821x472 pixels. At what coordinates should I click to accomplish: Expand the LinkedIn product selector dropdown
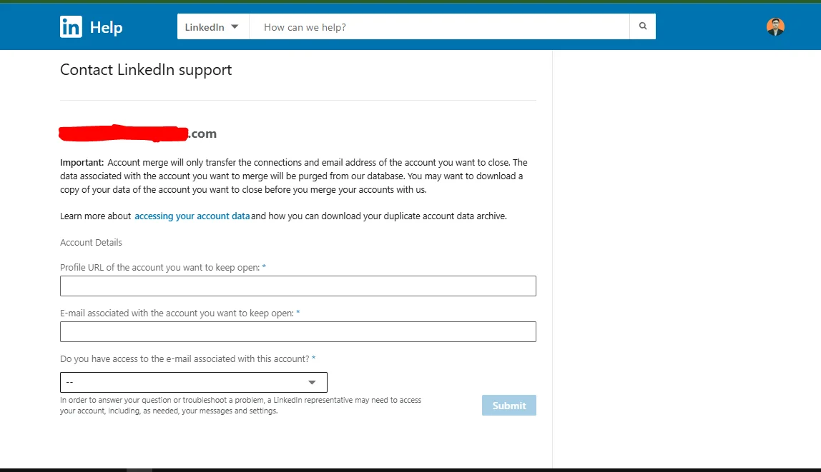click(213, 26)
